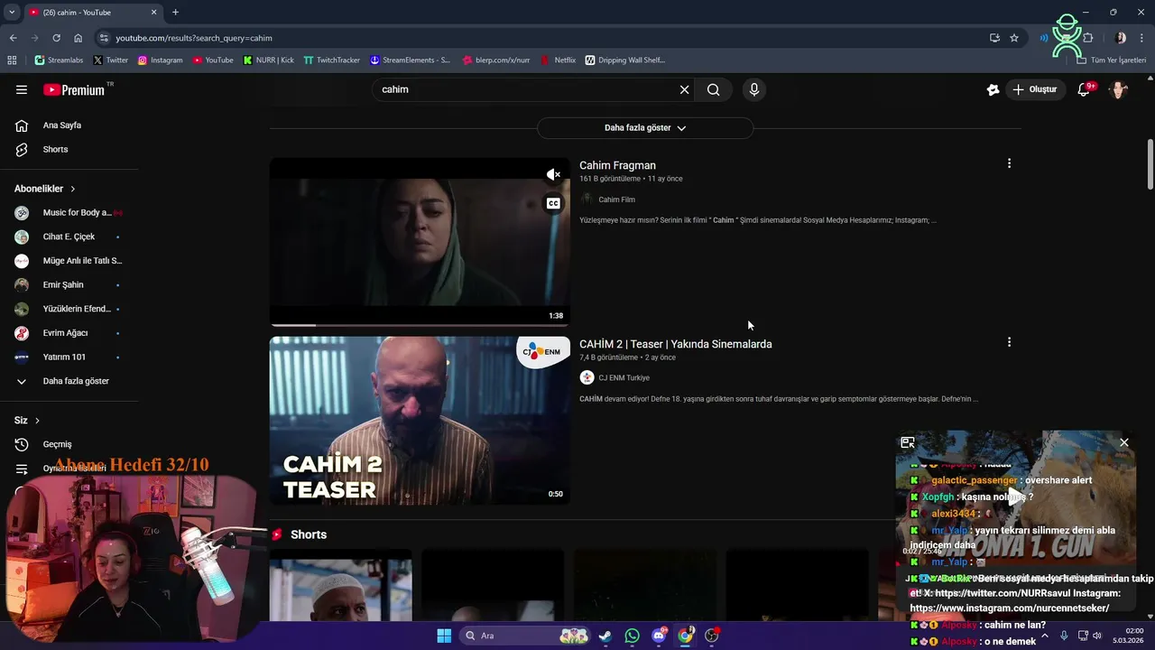Click the page vertical scrollbar thumb
The height and width of the screenshot is (650, 1155).
(x=1150, y=164)
